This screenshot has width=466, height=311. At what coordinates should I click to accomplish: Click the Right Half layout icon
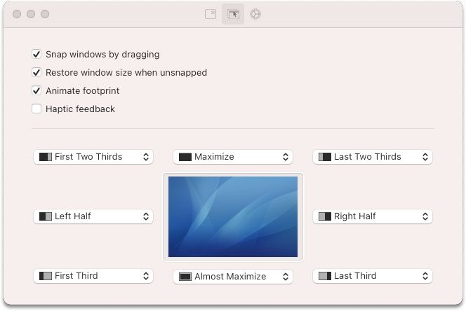[325, 216]
